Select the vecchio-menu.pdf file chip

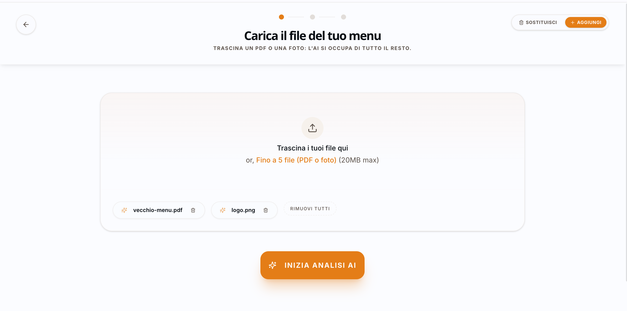pyautogui.click(x=159, y=210)
